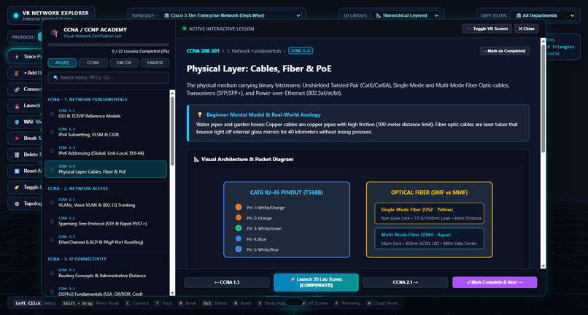Click the 1. Network Fundamentals breadcrumb

(x=254, y=51)
